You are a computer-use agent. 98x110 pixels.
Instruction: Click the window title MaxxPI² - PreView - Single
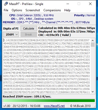coord(26,4)
